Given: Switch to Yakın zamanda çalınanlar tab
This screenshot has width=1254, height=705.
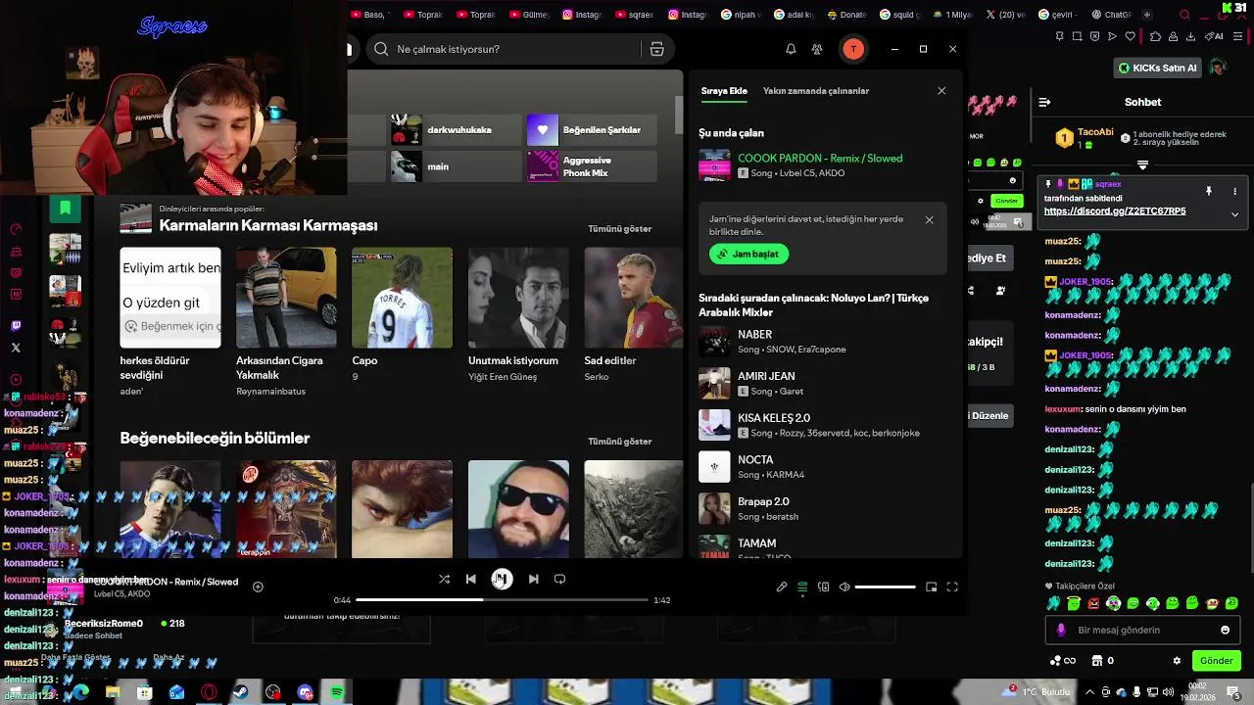Looking at the screenshot, I should point(816,91).
